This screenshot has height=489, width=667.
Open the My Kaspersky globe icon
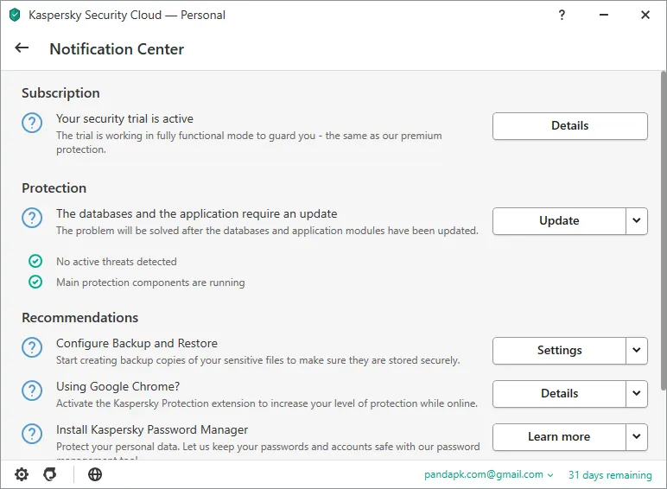pos(95,474)
